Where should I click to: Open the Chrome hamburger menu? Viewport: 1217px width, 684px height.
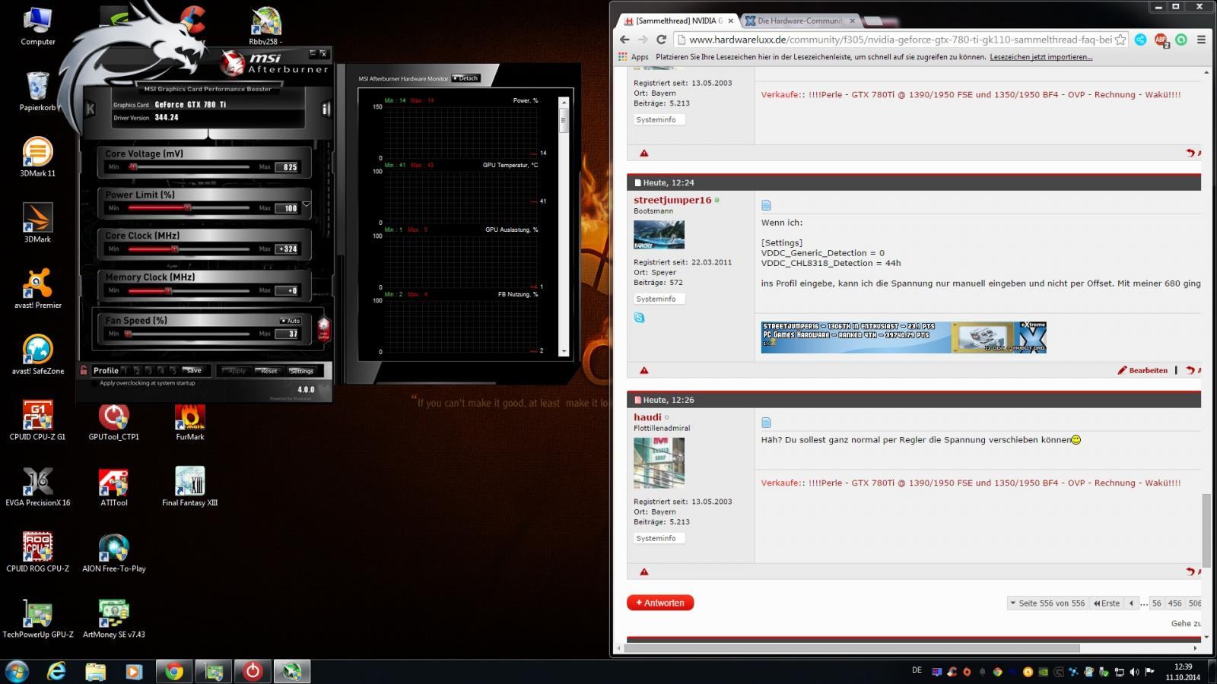tap(1201, 40)
